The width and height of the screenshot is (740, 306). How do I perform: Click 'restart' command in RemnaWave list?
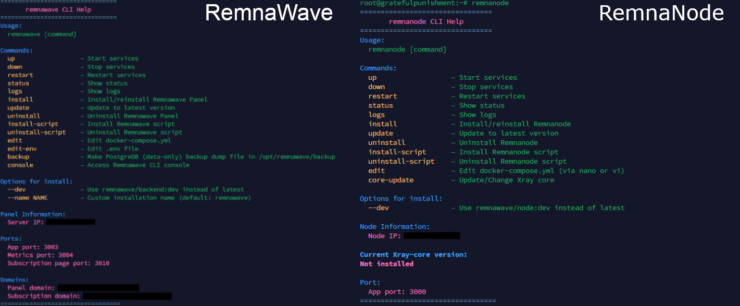tap(20, 75)
